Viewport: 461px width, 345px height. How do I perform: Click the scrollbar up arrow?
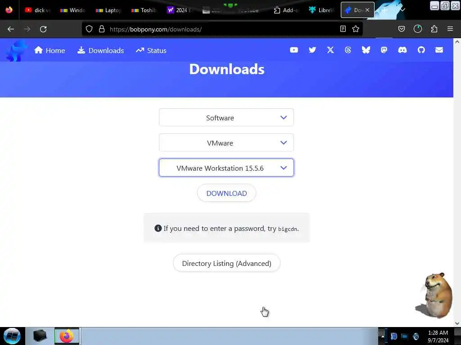457,42
